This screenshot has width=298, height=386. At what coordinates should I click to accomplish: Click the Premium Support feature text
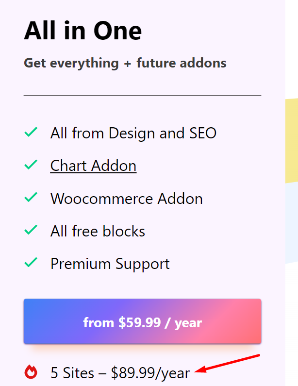click(x=110, y=264)
